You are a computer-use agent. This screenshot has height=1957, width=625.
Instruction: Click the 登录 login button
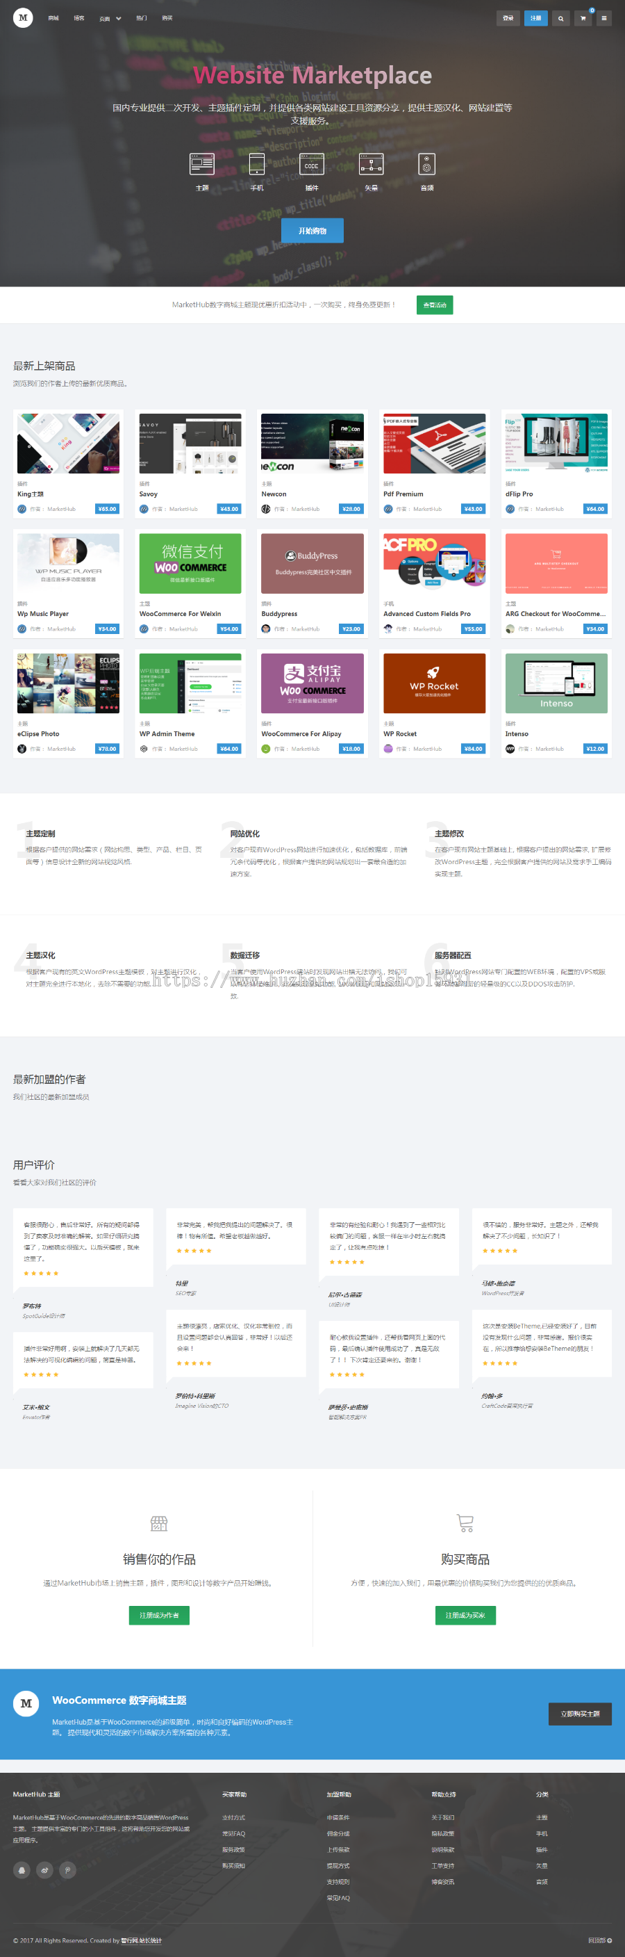click(508, 18)
